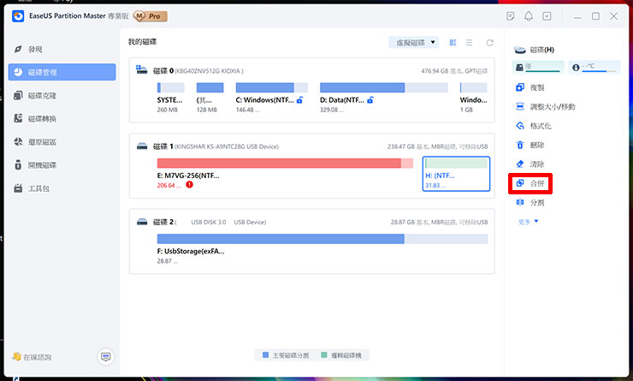The image size is (633, 381).
Task: Select the D: Data(NTF... partition label
Action: click(342, 100)
